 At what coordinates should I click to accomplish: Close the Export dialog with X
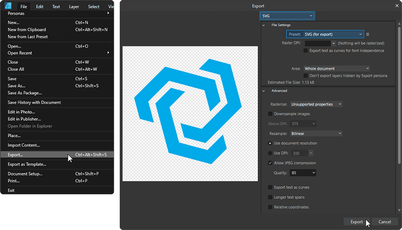pos(397,6)
